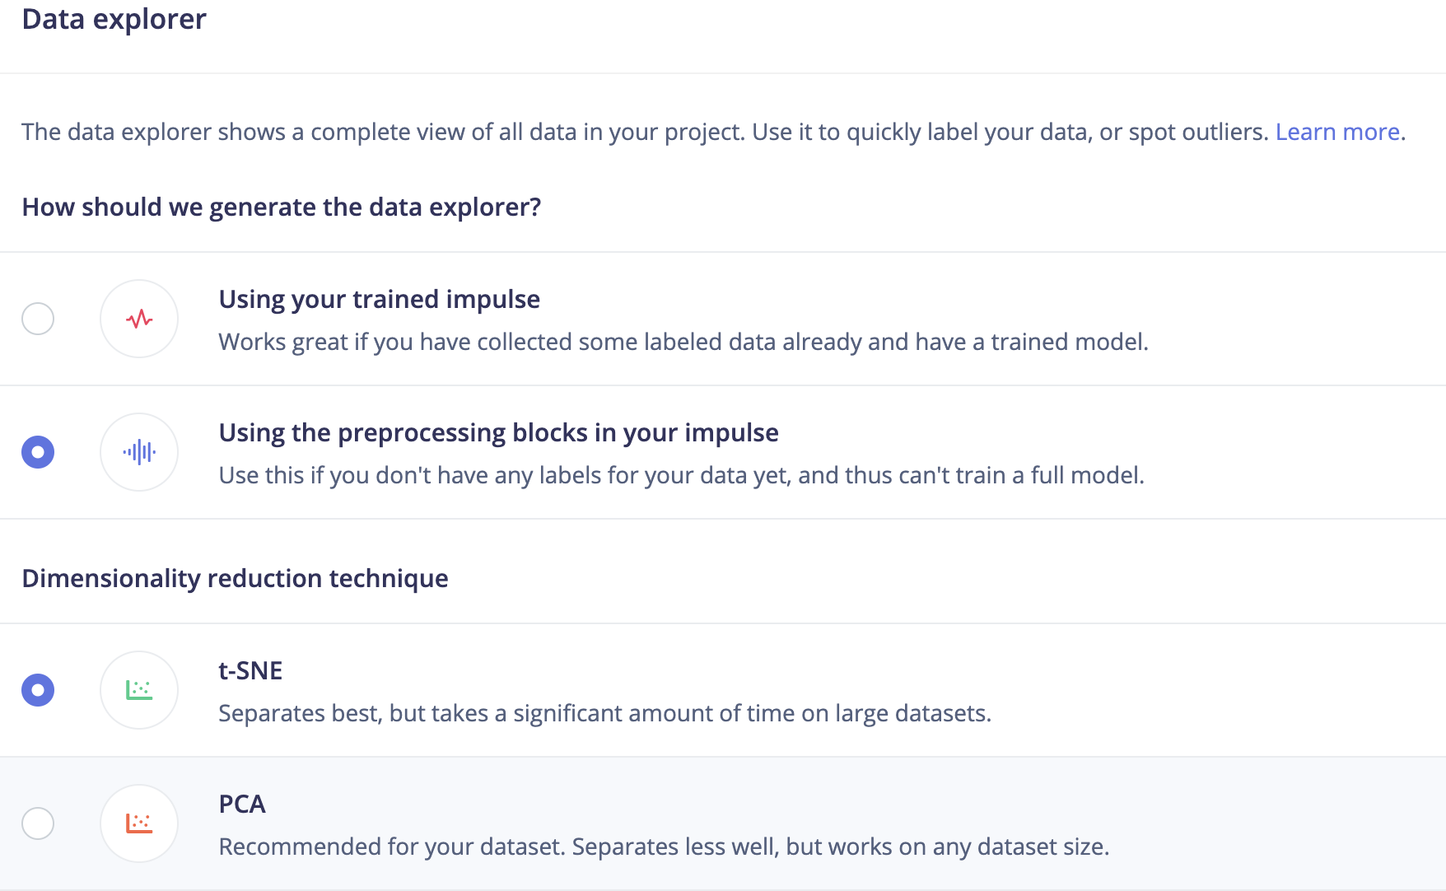Click the green scatter plot t-SNE icon
The width and height of the screenshot is (1446, 891).
click(139, 690)
